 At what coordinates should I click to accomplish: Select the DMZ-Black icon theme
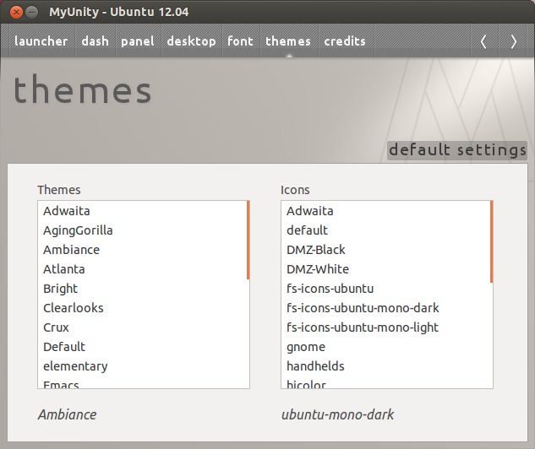(x=385, y=250)
